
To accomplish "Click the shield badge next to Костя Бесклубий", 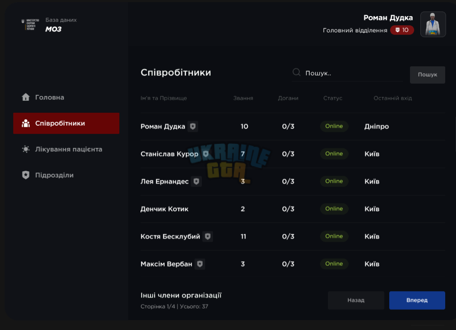I will [208, 236].
